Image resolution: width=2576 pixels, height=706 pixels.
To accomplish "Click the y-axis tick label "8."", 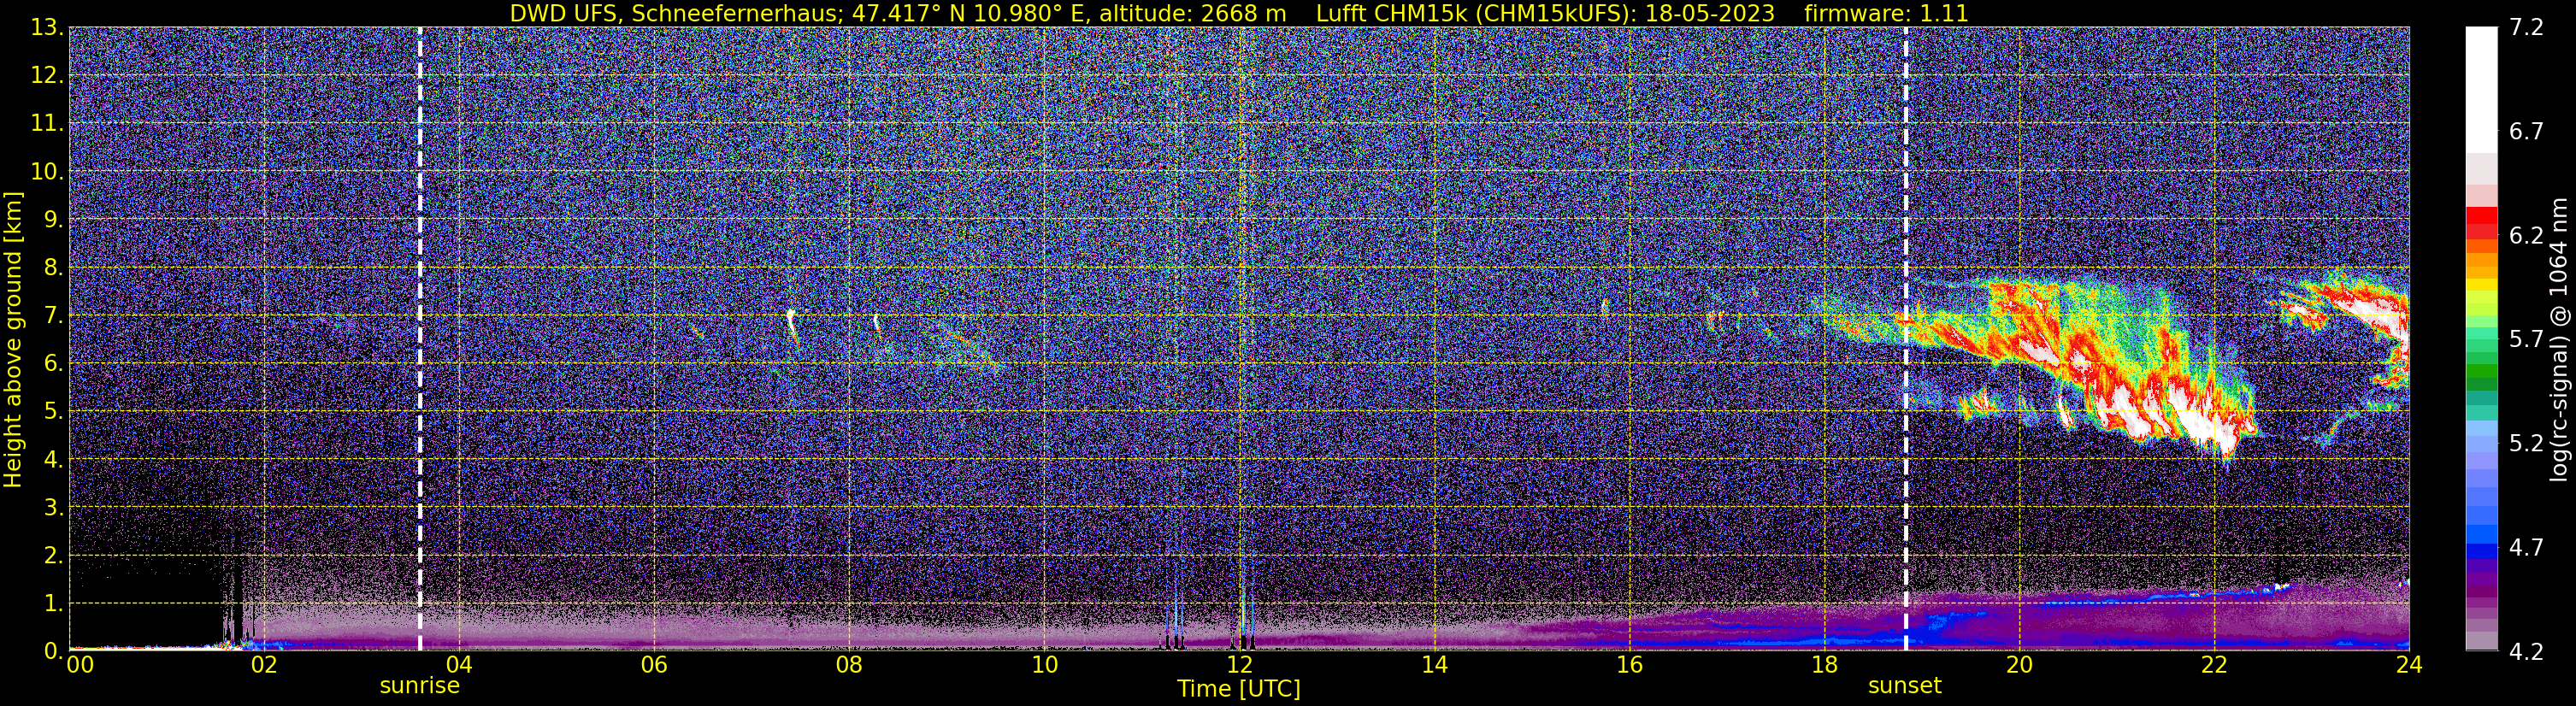I will point(53,268).
